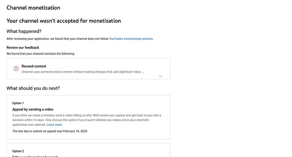Click the What should you do next heading
Viewport: 292px width, 157px height.
[33, 88]
